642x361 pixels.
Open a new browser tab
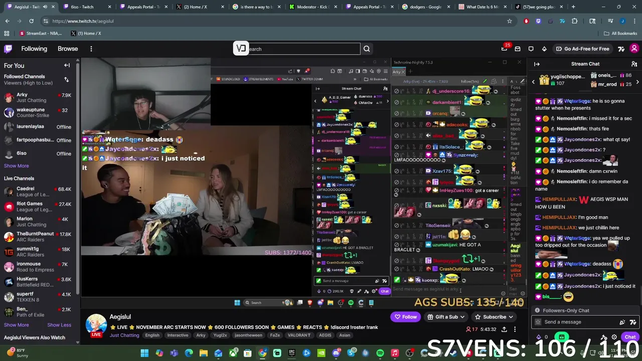[x=573, y=7]
